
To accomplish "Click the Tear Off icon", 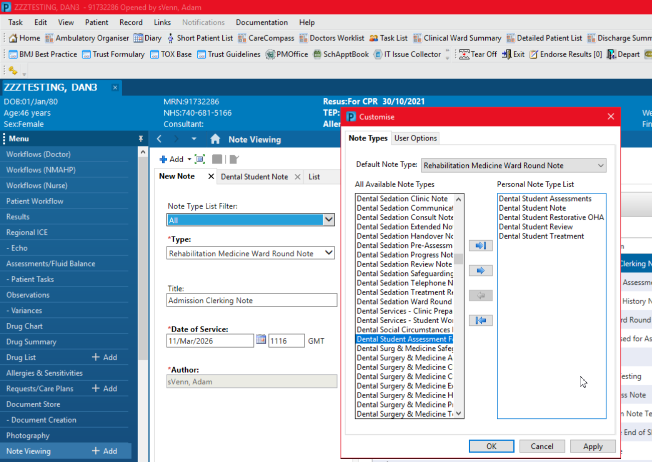I will [x=464, y=54].
